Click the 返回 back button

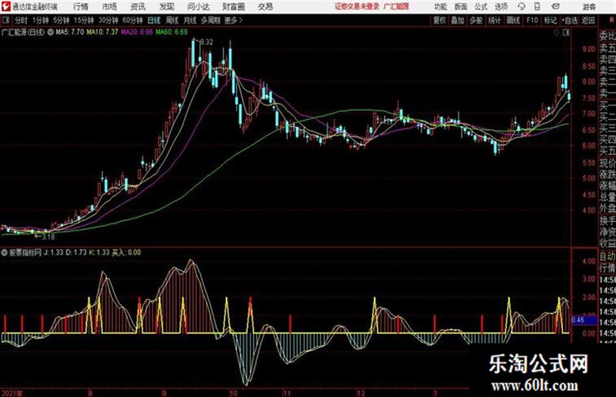[x=588, y=20]
